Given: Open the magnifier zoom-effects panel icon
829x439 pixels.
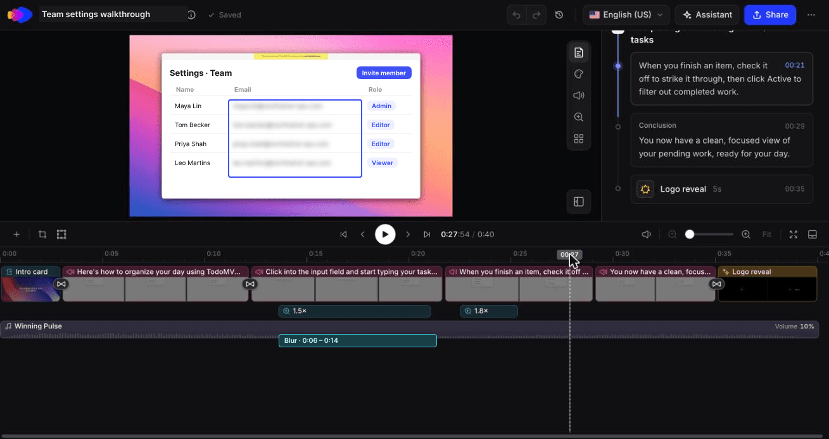Looking at the screenshot, I should (x=578, y=117).
